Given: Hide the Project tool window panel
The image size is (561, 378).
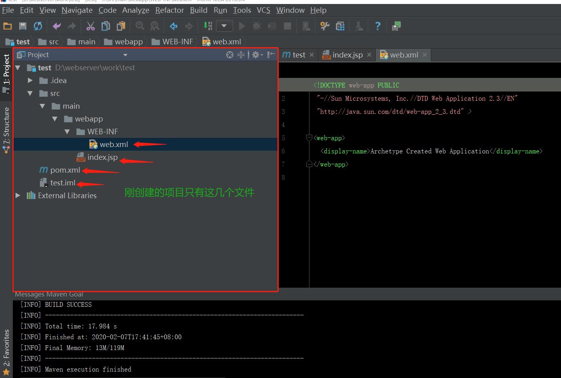Looking at the screenshot, I should click(271, 55).
